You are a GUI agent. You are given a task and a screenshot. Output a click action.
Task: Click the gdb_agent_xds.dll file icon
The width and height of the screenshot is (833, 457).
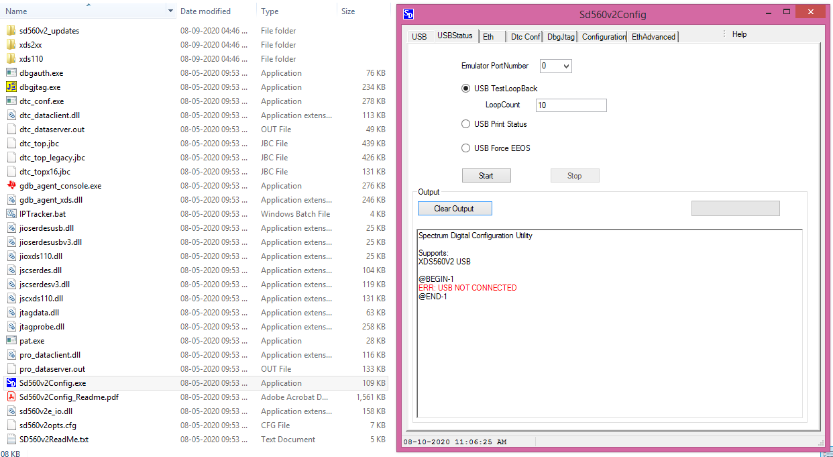pos(11,200)
